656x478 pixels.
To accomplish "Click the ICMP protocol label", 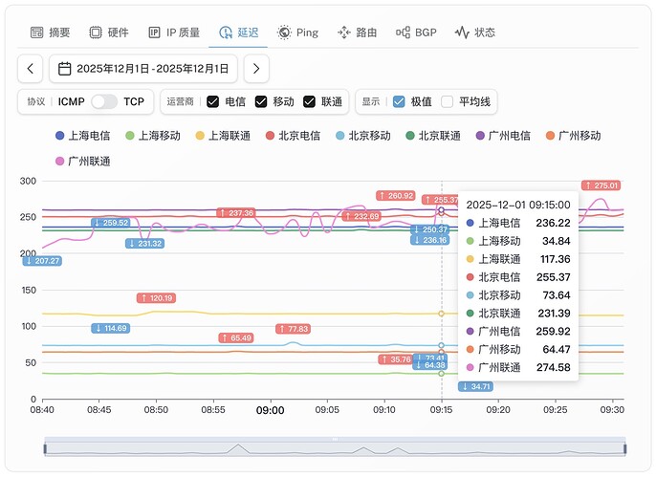I will coord(71,101).
